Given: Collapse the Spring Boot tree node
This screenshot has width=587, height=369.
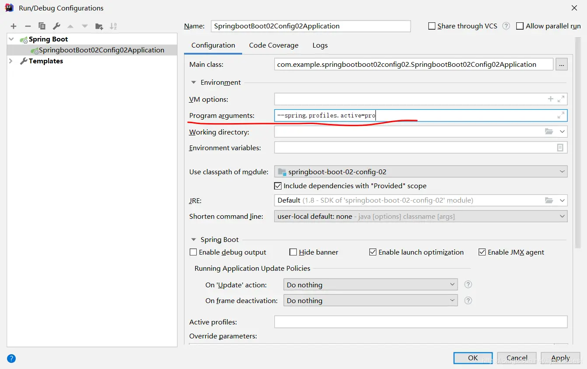Looking at the screenshot, I should point(11,39).
